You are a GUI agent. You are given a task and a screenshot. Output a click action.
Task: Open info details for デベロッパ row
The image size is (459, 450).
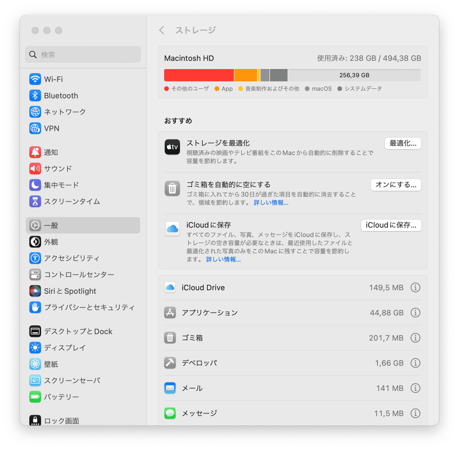(x=415, y=363)
